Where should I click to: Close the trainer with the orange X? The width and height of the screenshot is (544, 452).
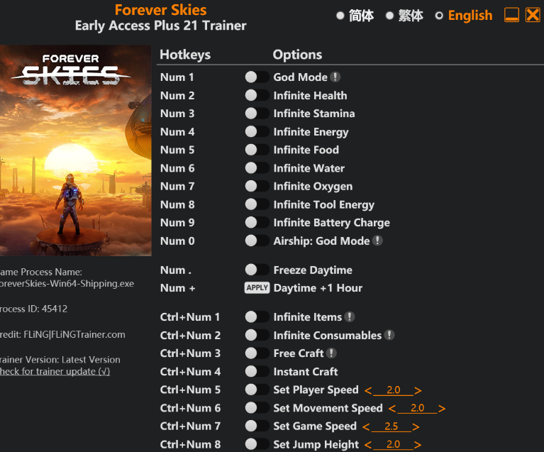coord(533,16)
